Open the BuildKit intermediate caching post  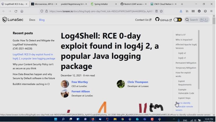coord(31,84)
